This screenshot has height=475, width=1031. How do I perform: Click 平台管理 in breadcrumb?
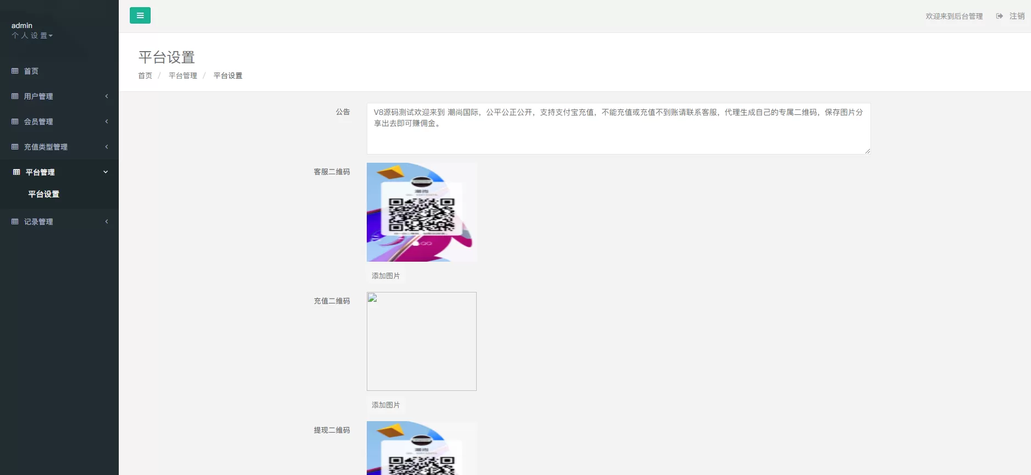coord(183,76)
